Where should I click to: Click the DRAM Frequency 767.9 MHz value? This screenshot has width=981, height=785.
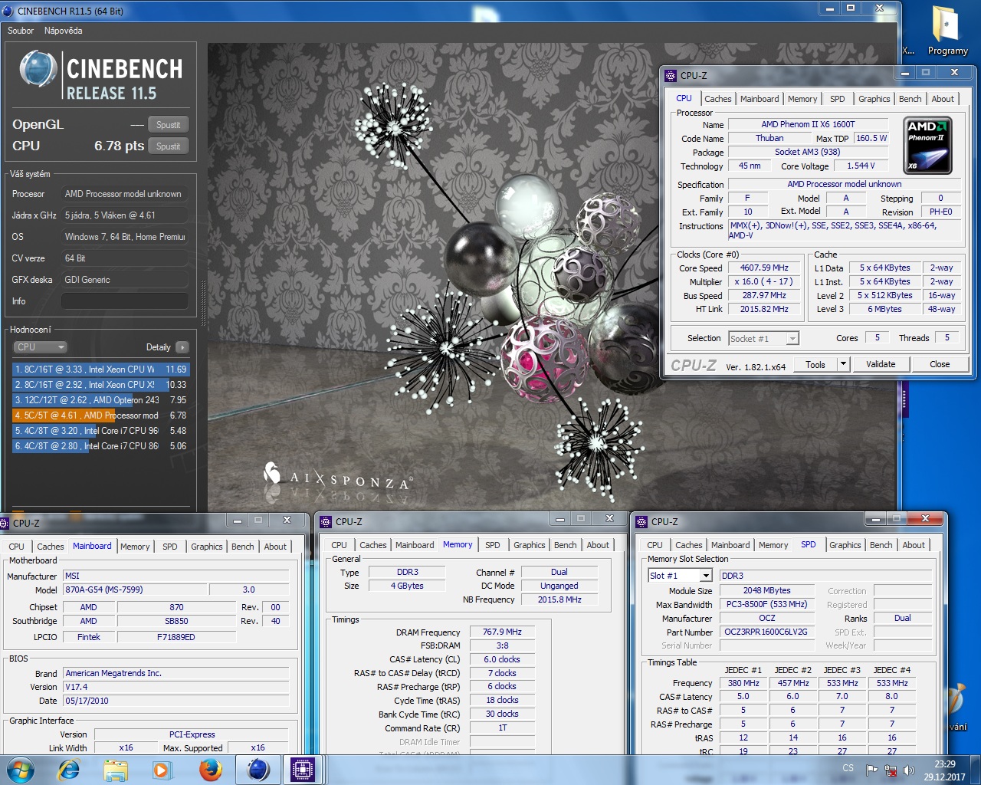point(502,632)
